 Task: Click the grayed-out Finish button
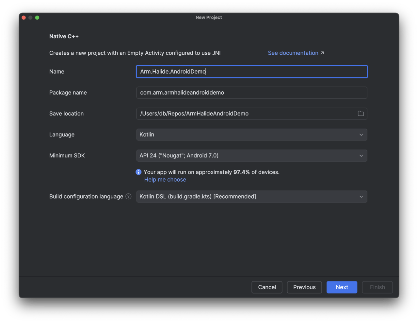(x=377, y=287)
